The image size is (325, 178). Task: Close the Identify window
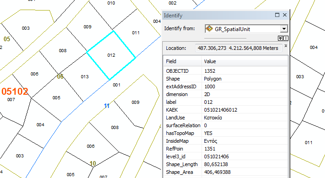pos(285,15)
